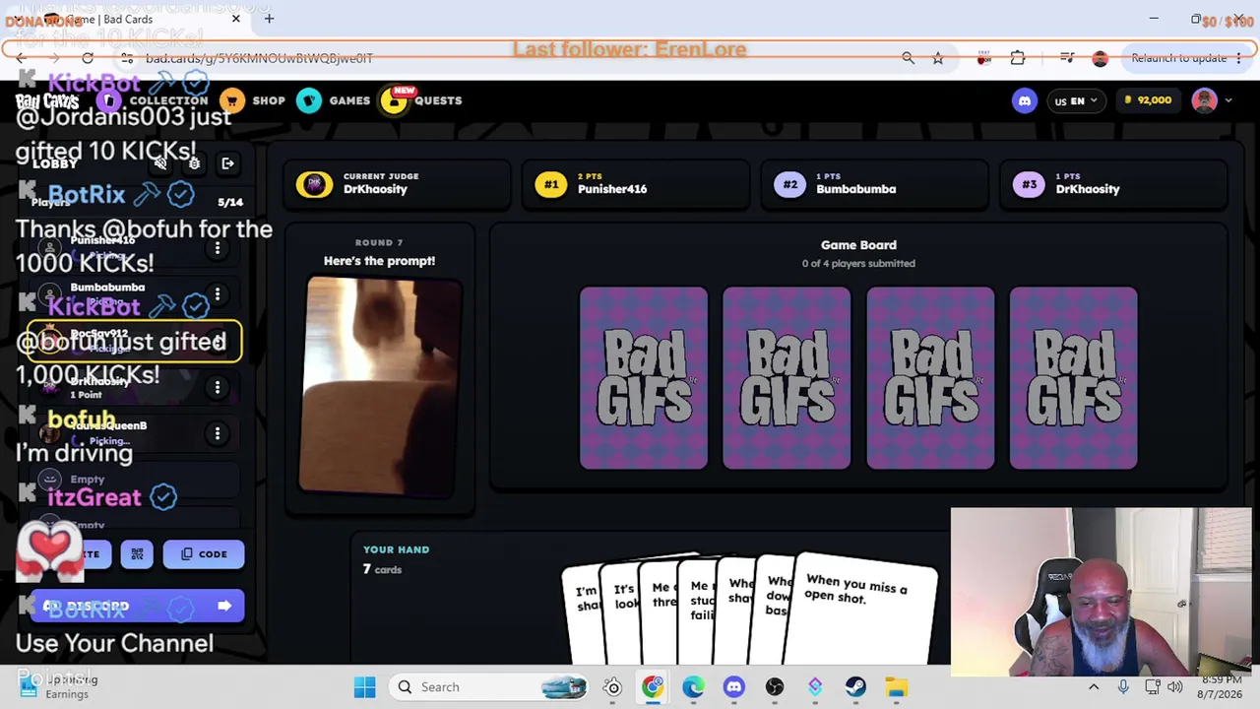Image resolution: width=1260 pixels, height=709 pixels.
Task: Click Relaunch to update button
Action: click(1179, 58)
